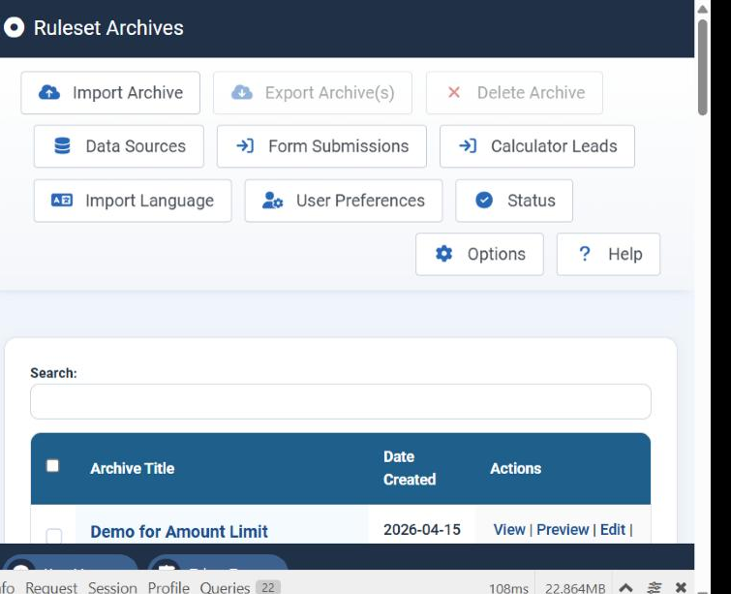This screenshot has width=731, height=594.
Task: Click the question mark icon in Help
Action: [x=585, y=254]
